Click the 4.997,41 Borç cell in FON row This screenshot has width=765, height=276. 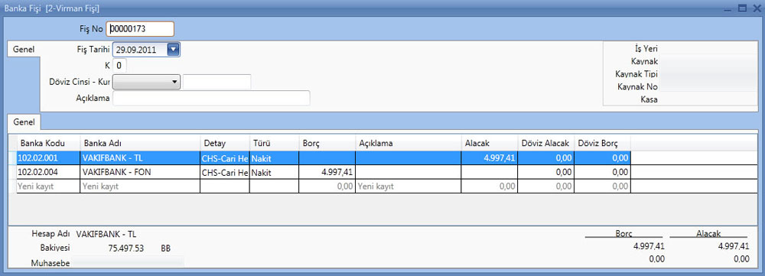point(327,172)
